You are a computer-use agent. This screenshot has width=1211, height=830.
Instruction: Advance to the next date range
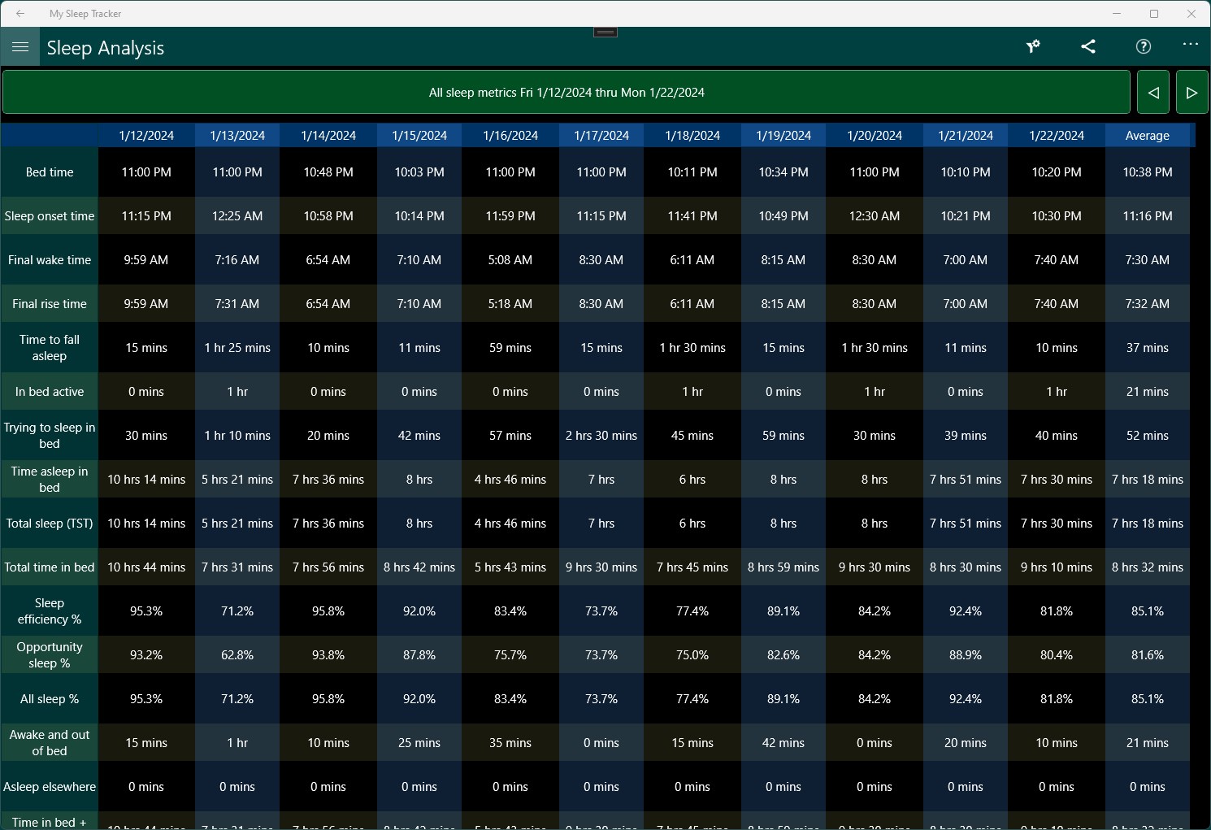(x=1191, y=92)
